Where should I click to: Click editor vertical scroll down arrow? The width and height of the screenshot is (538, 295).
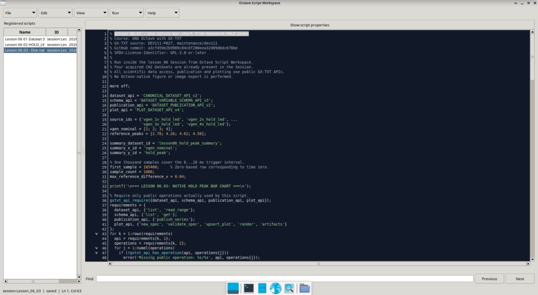coord(532,259)
